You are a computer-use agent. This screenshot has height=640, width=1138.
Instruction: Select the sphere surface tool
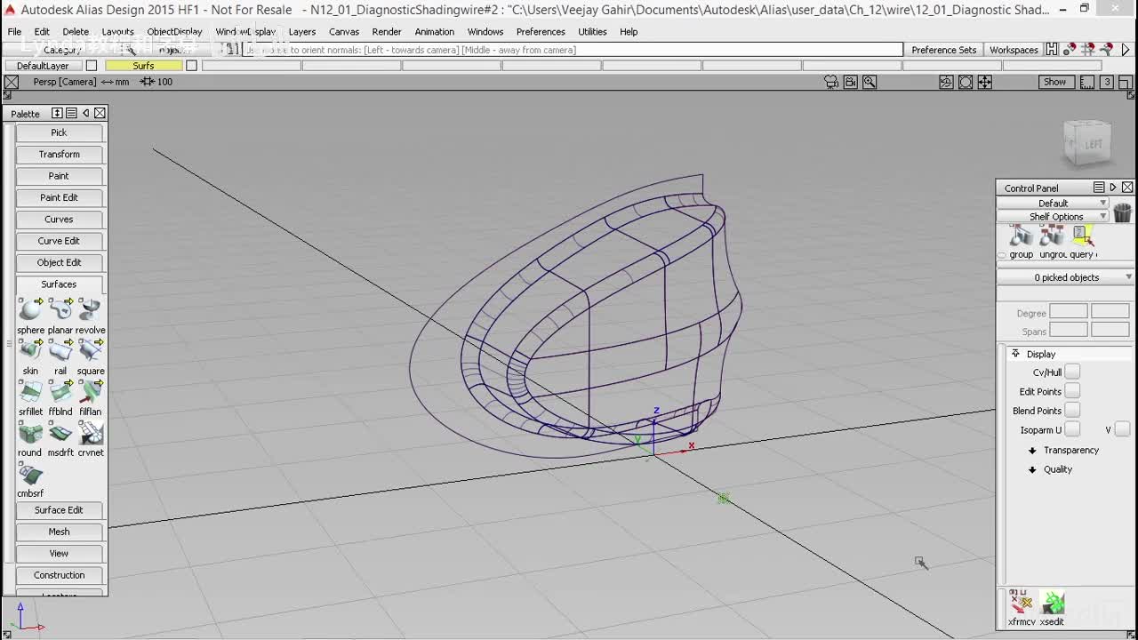click(30, 309)
